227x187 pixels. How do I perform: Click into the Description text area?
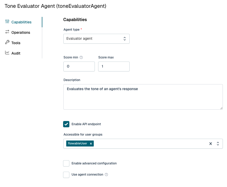pos(143,97)
